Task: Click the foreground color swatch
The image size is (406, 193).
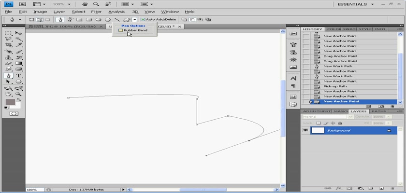Action: coord(10,101)
